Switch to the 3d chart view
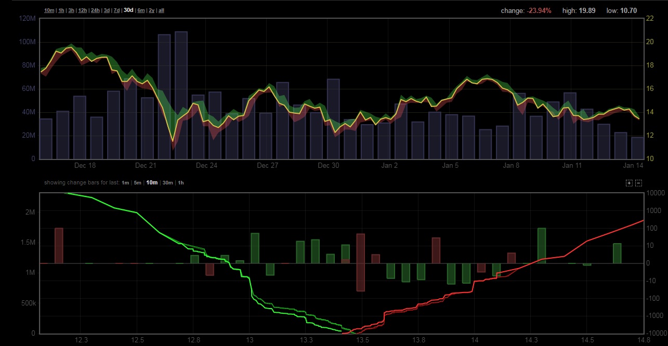 107,10
